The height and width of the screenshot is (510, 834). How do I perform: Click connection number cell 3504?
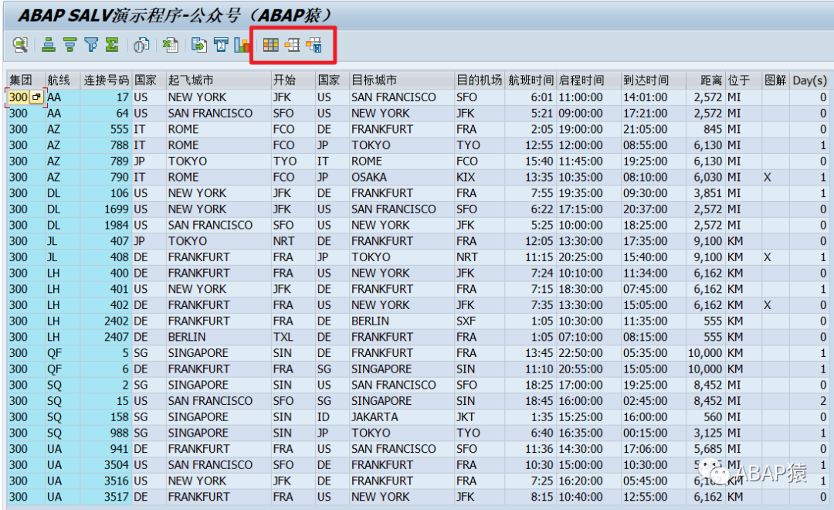click(x=106, y=464)
